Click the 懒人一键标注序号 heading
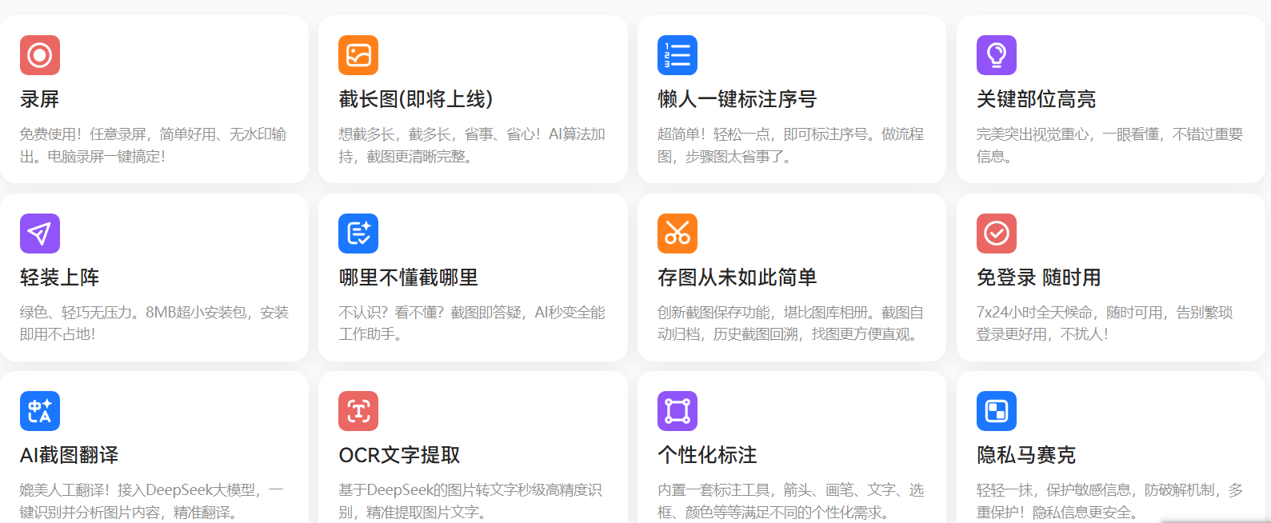1271x523 pixels. pos(737,99)
